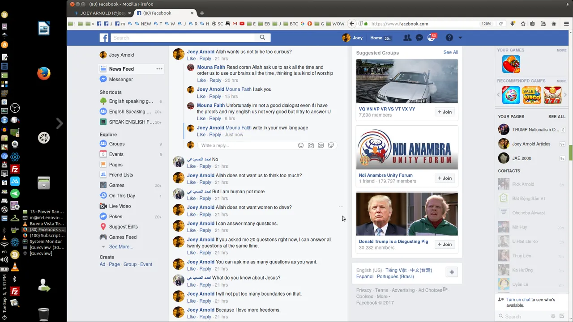
Task: Go to Home in the header
Action: click(x=376, y=38)
